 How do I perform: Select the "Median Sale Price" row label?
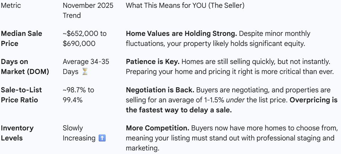pos(21,38)
